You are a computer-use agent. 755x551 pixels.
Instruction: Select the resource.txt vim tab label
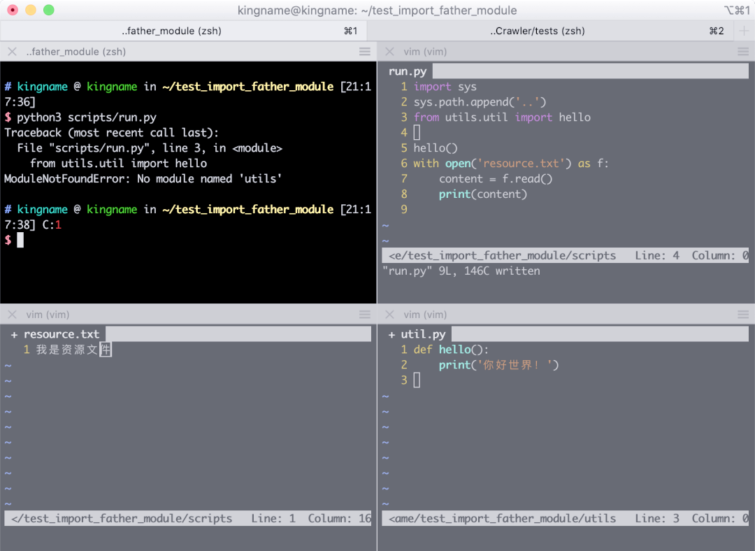click(x=61, y=334)
